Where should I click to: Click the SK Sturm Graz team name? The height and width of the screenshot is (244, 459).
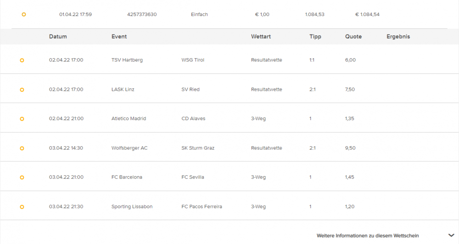(x=198, y=148)
